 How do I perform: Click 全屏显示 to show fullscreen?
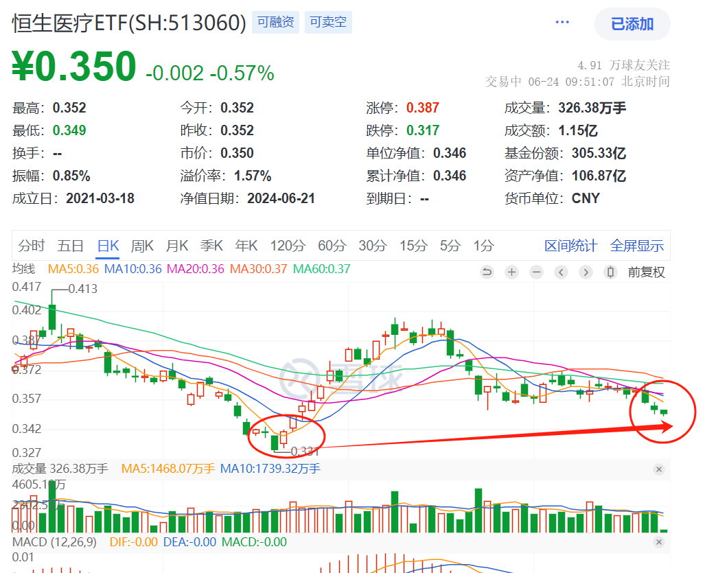click(x=637, y=245)
